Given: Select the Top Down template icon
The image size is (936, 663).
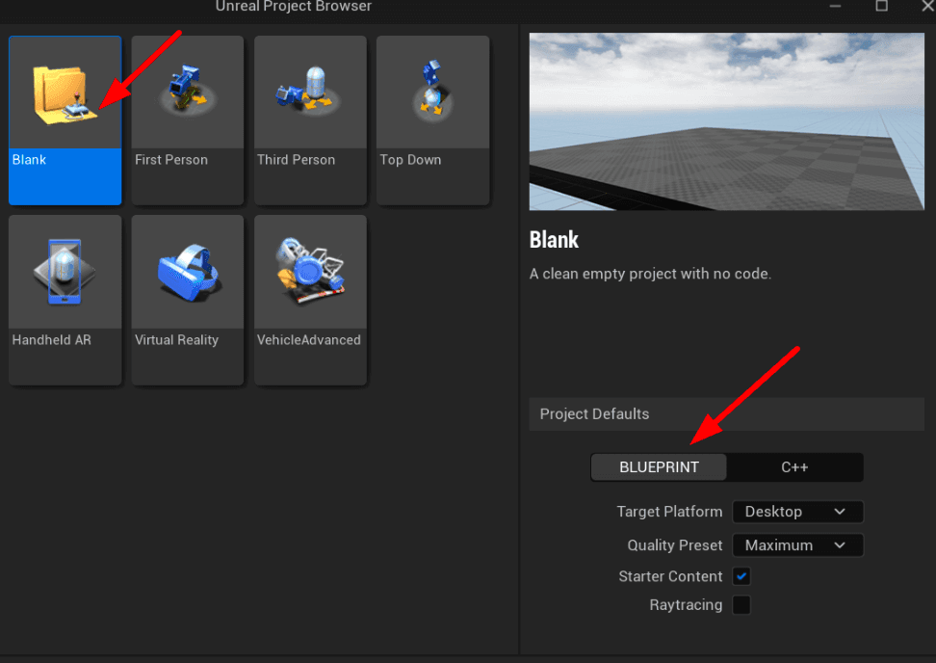Looking at the screenshot, I should (x=432, y=88).
